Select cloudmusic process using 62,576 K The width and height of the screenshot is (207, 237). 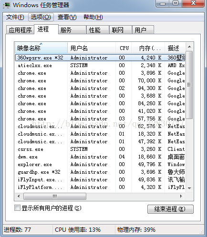pyautogui.click(x=100, y=126)
